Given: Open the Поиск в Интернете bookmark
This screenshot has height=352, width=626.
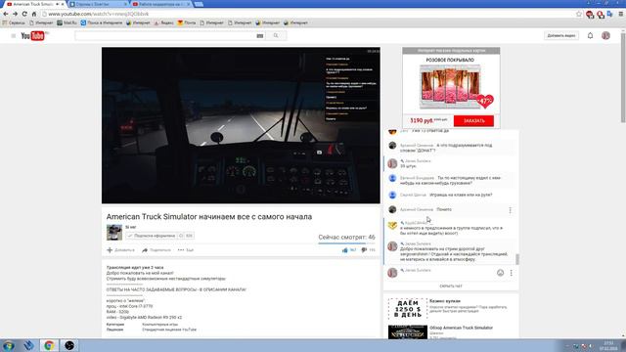Looking at the screenshot, I should coord(102,23).
